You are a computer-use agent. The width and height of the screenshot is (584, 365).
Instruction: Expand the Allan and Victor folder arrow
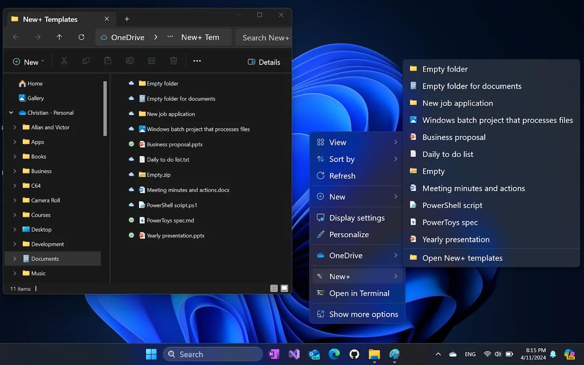pyautogui.click(x=15, y=127)
